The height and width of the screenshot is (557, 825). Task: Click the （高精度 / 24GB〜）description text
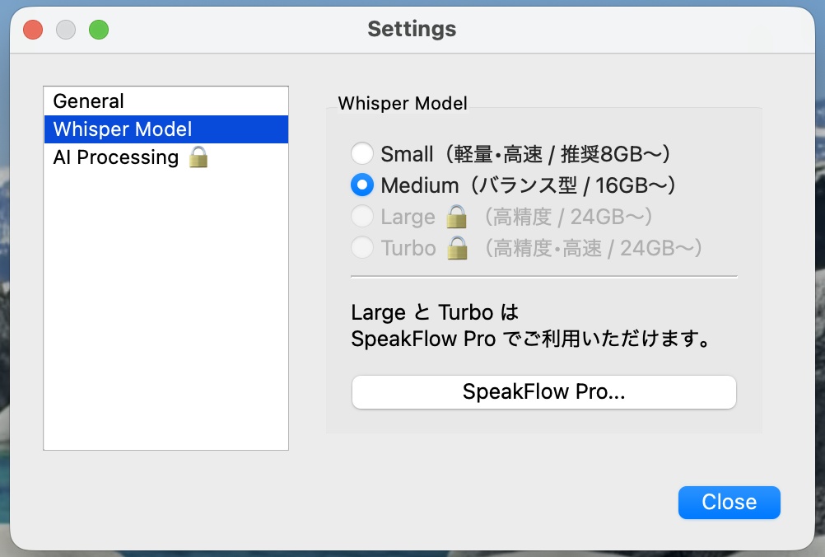pos(567,217)
